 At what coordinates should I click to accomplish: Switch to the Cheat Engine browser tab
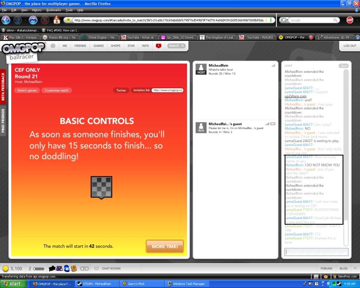(x=99, y=37)
